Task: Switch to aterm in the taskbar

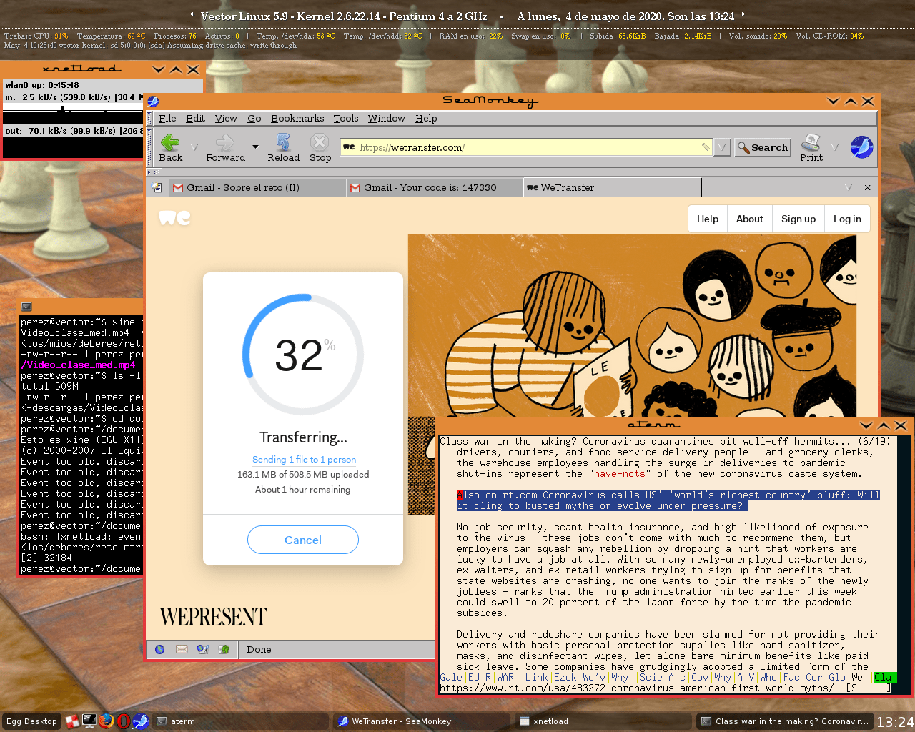Action: 242,721
